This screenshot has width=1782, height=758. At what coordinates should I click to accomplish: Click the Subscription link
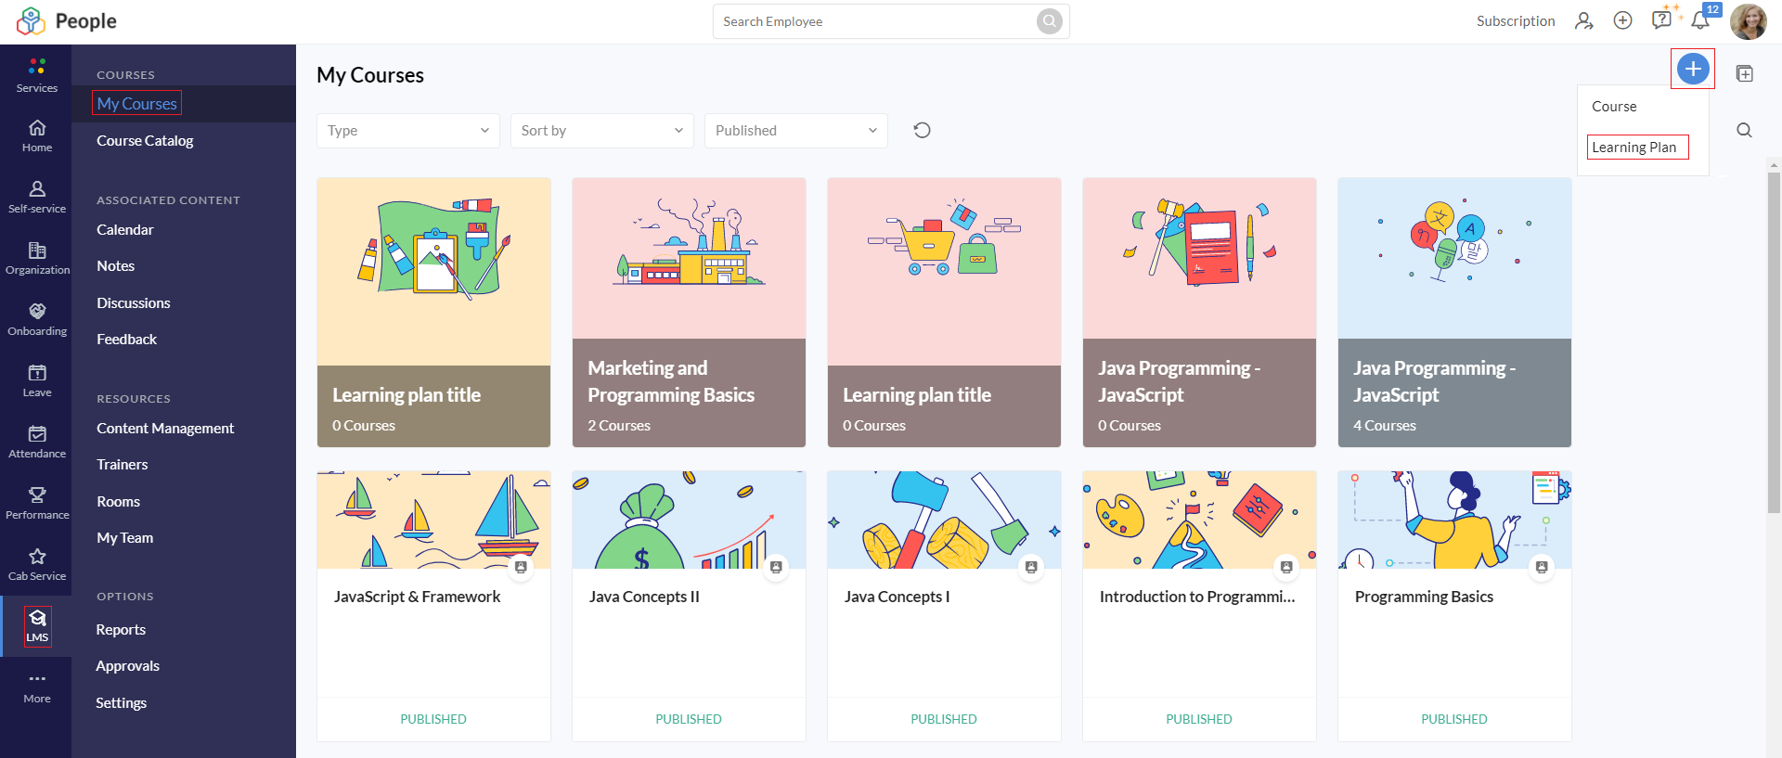pos(1516,21)
